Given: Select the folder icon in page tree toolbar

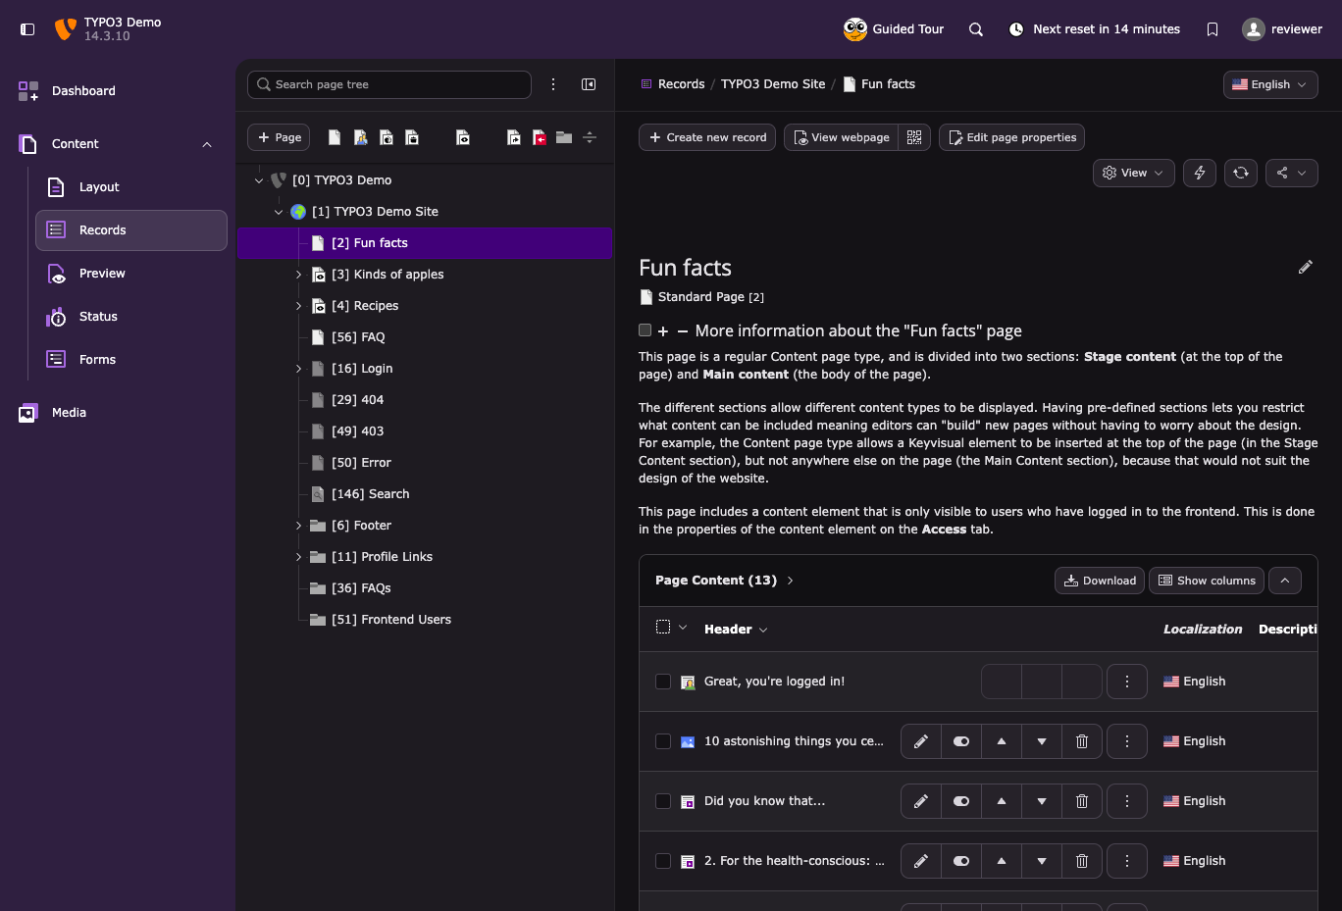Looking at the screenshot, I should (564, 137).
